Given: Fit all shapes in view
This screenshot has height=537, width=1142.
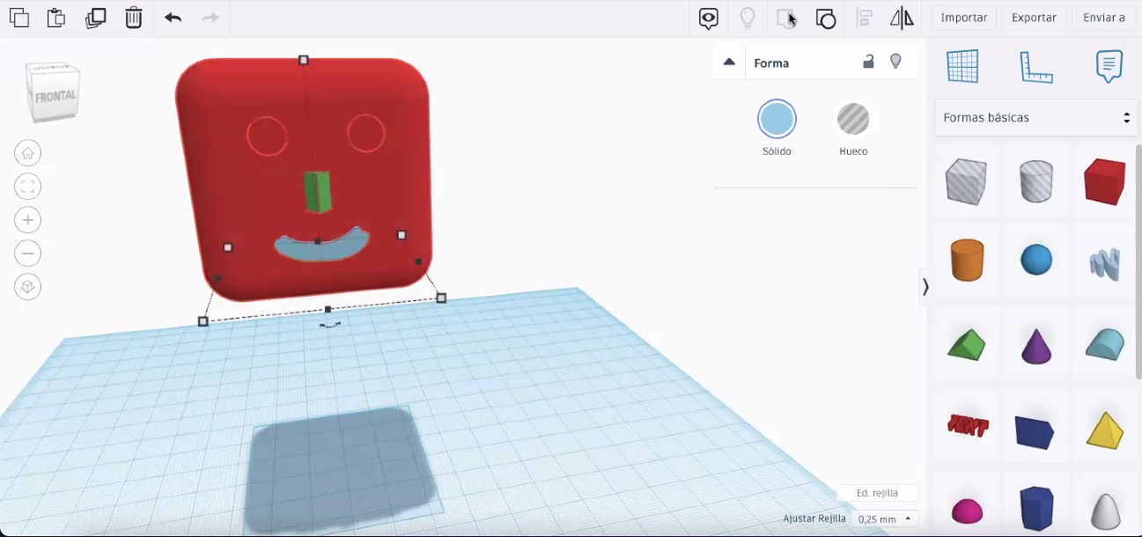Looking at the screenshot, I should 28,187.
